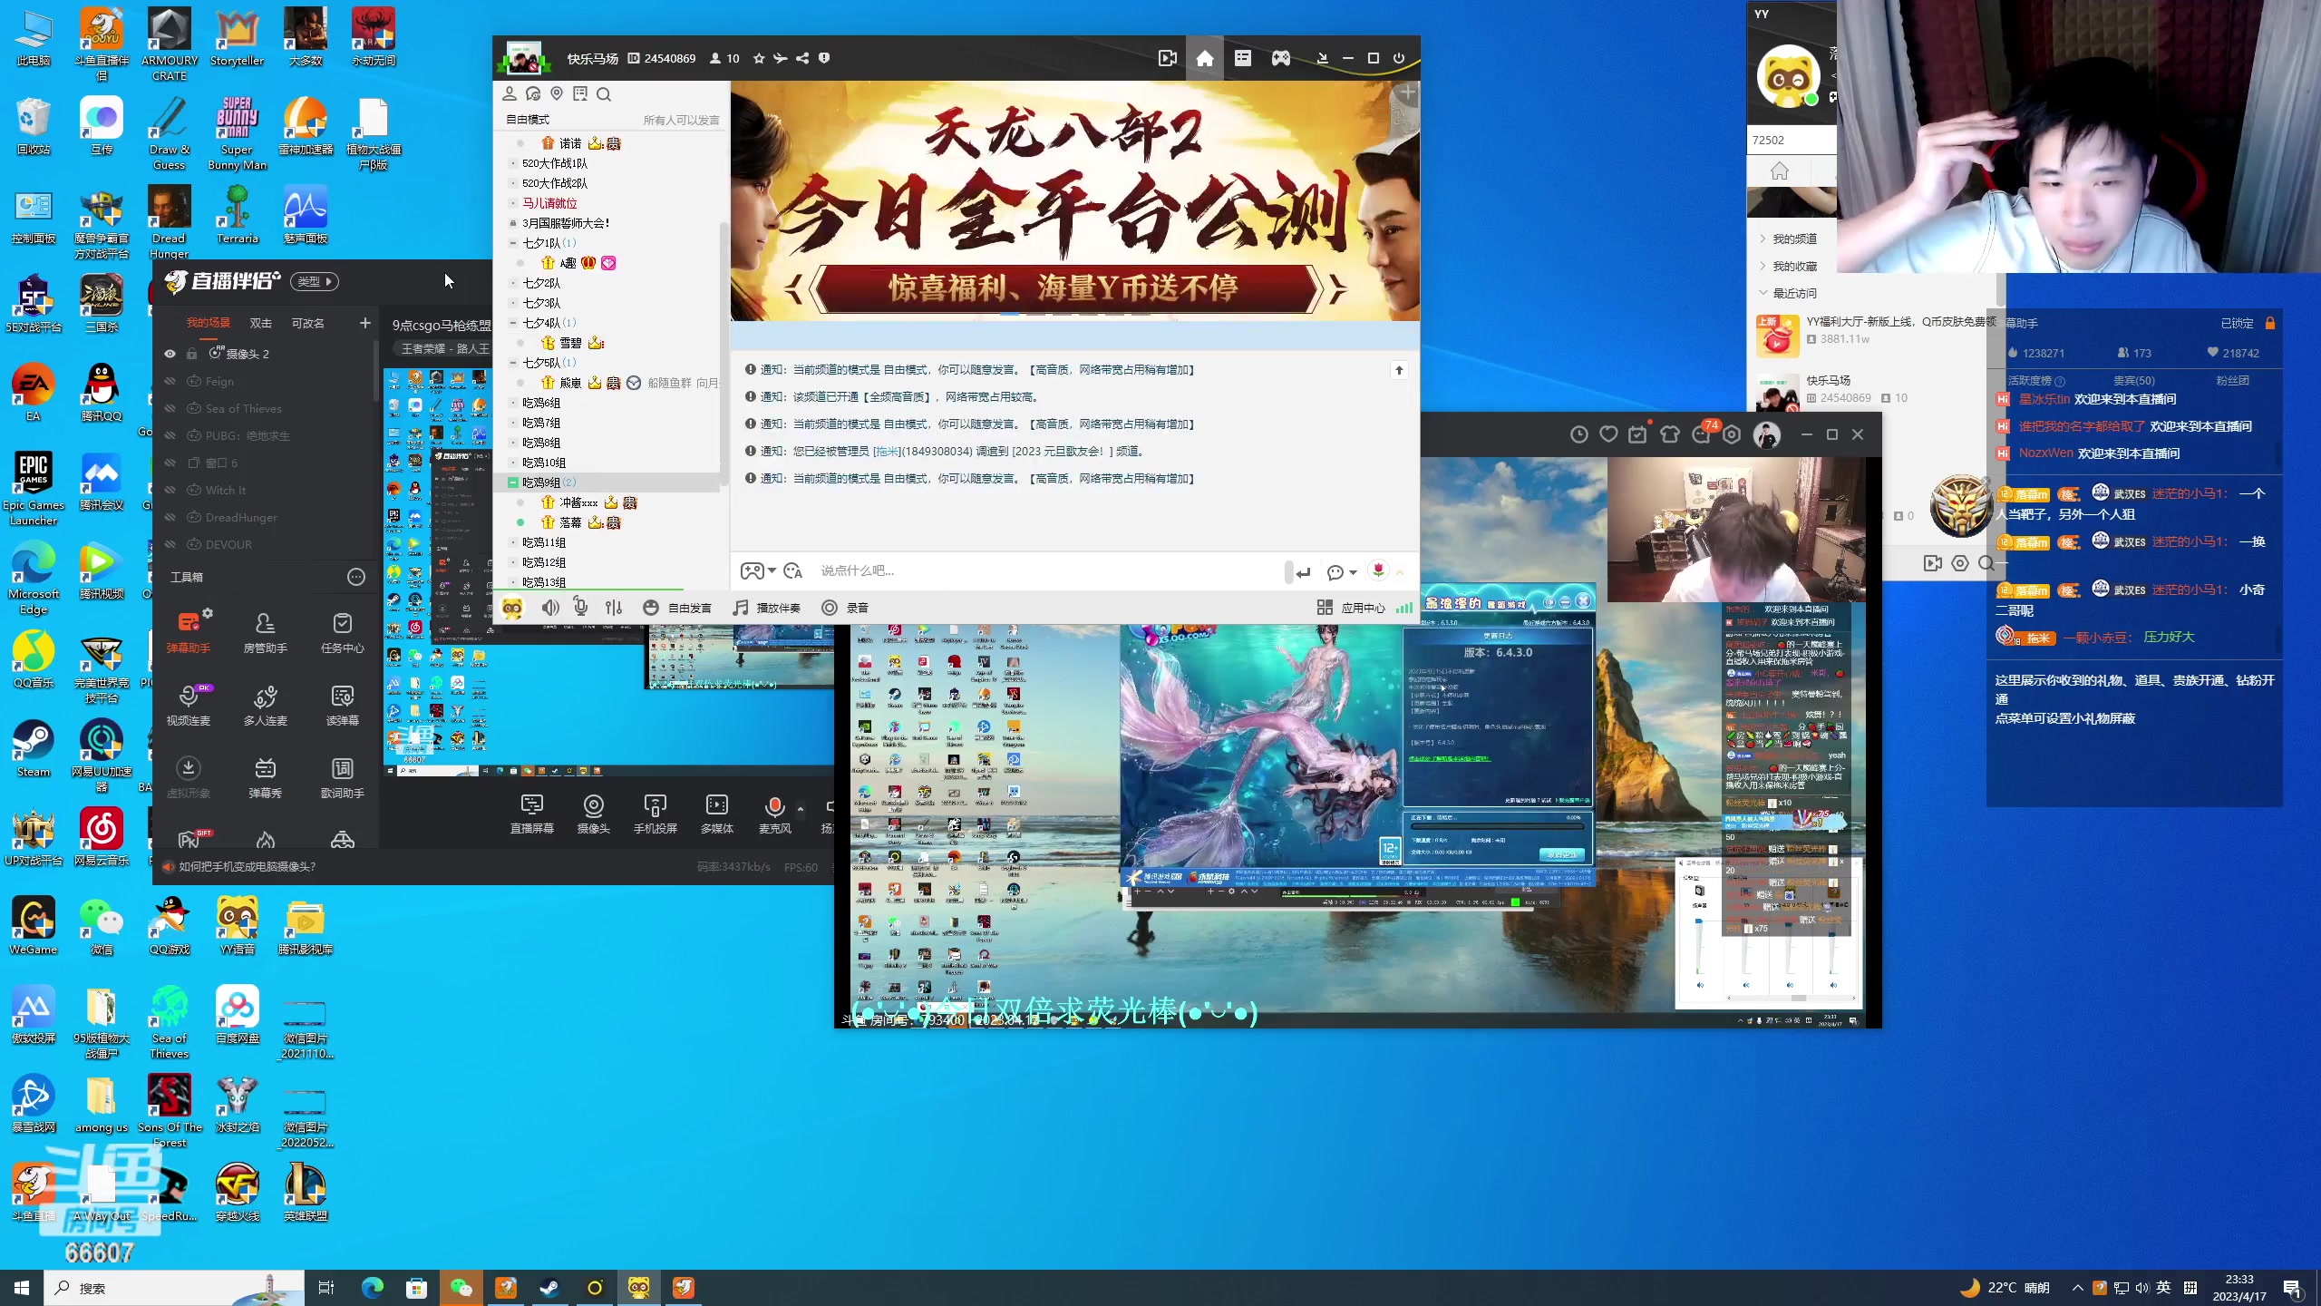Start 视频连麦 PK tool

(x=189, y=705)
